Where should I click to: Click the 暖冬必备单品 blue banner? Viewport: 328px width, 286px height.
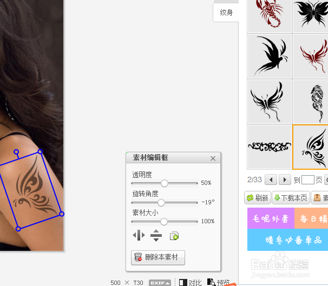pos(287,240)
